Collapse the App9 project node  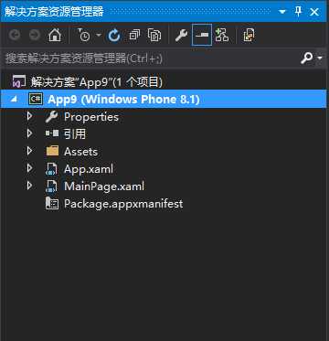[x=14, y=100]
